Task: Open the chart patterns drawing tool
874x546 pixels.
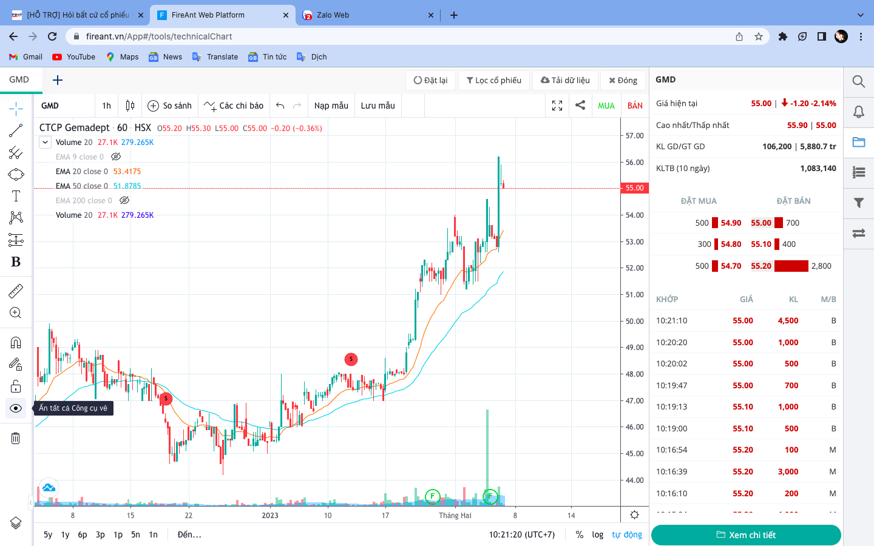Action: tap(16, 218)
